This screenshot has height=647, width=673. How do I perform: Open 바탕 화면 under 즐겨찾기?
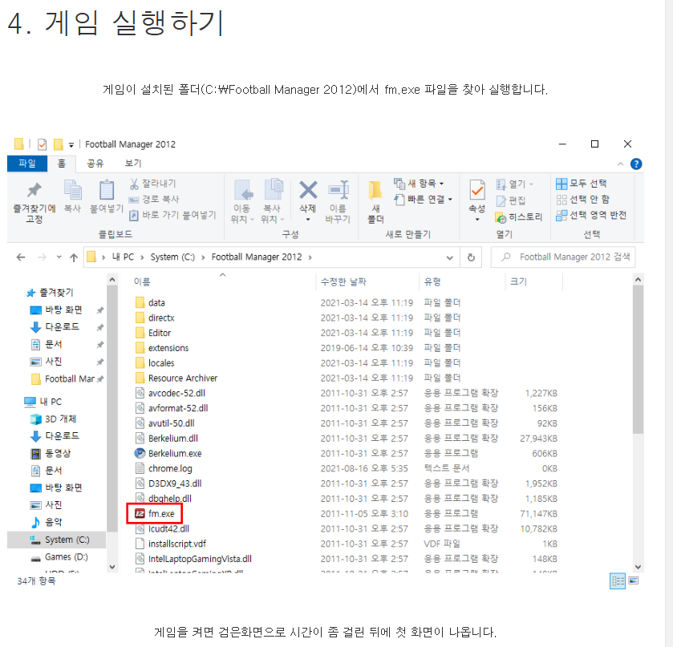click(63, 309)
